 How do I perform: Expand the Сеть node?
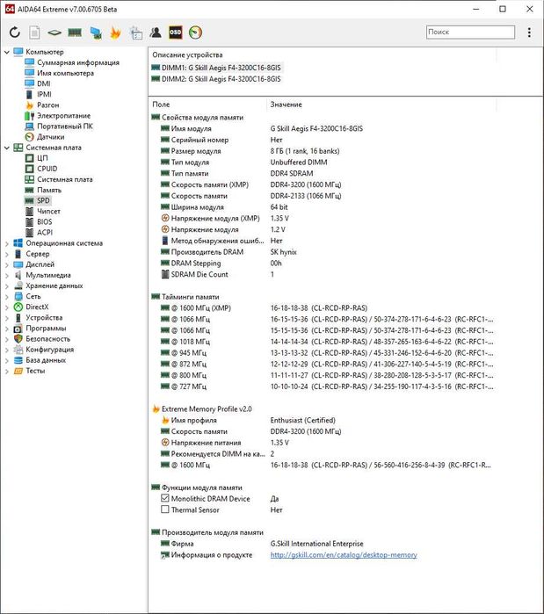click(x=7, y=296)
